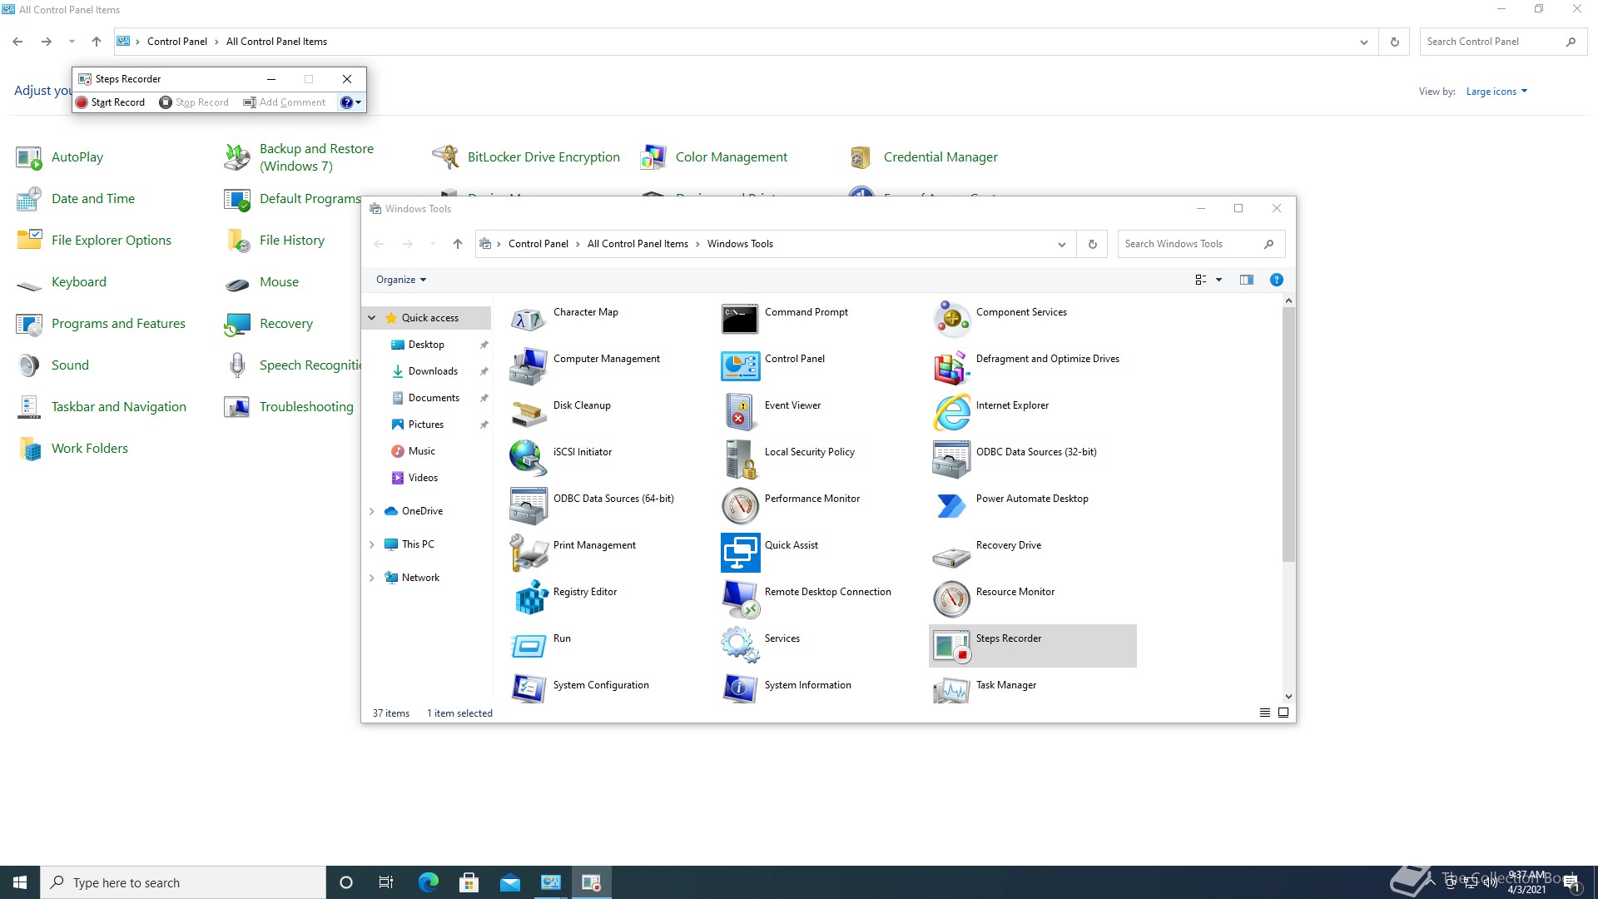Select Remote Desktop Connection icon
Image resolution: width=1598 pixels, height=899 pixels.
tap(740, 599)
